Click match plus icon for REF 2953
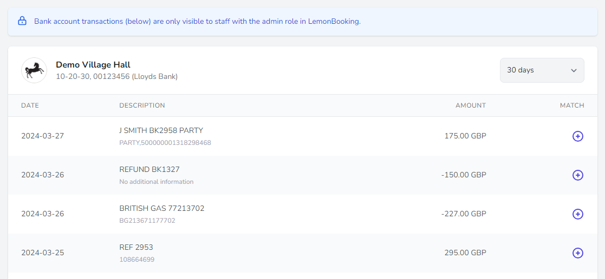 pos(577,253)
